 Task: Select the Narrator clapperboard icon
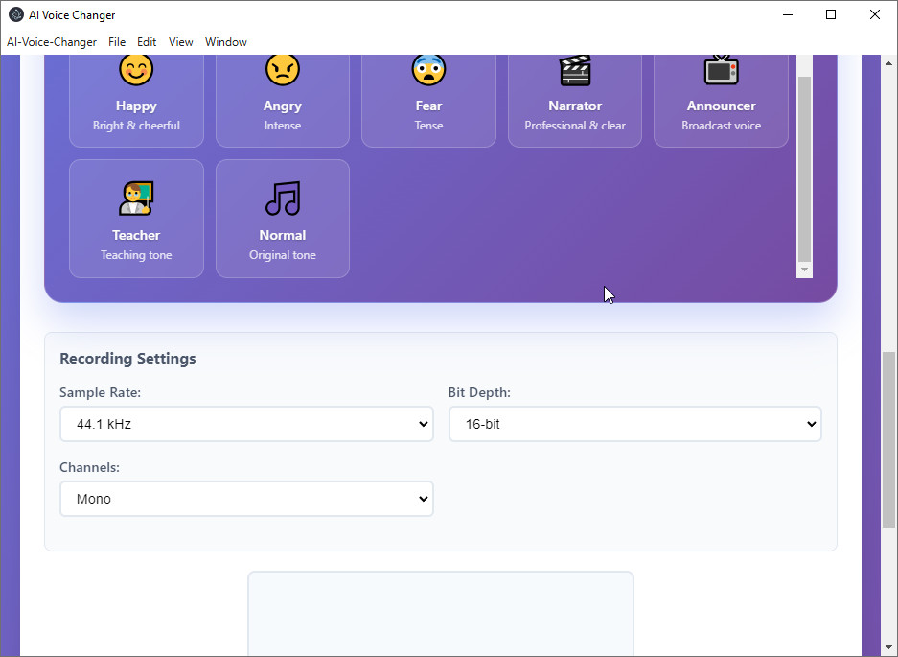(x=575, y=70)
